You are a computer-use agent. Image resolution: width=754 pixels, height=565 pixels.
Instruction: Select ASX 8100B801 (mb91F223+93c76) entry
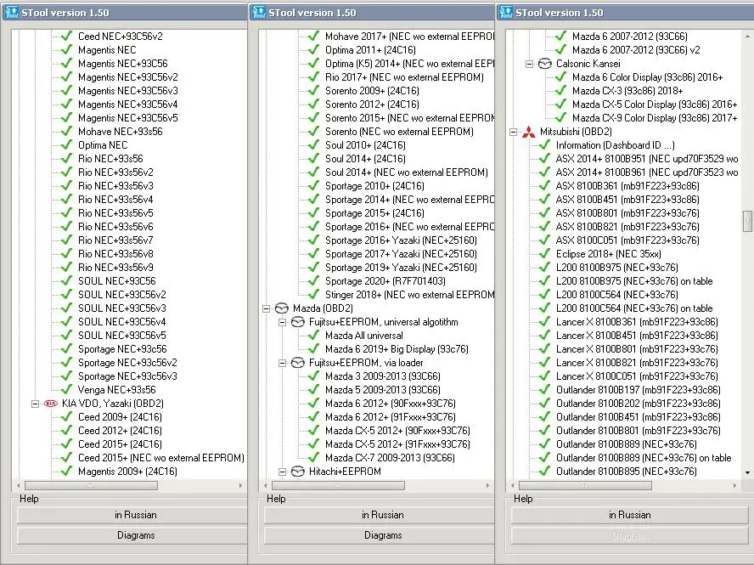pyautogui.click(x=627, y=212)
